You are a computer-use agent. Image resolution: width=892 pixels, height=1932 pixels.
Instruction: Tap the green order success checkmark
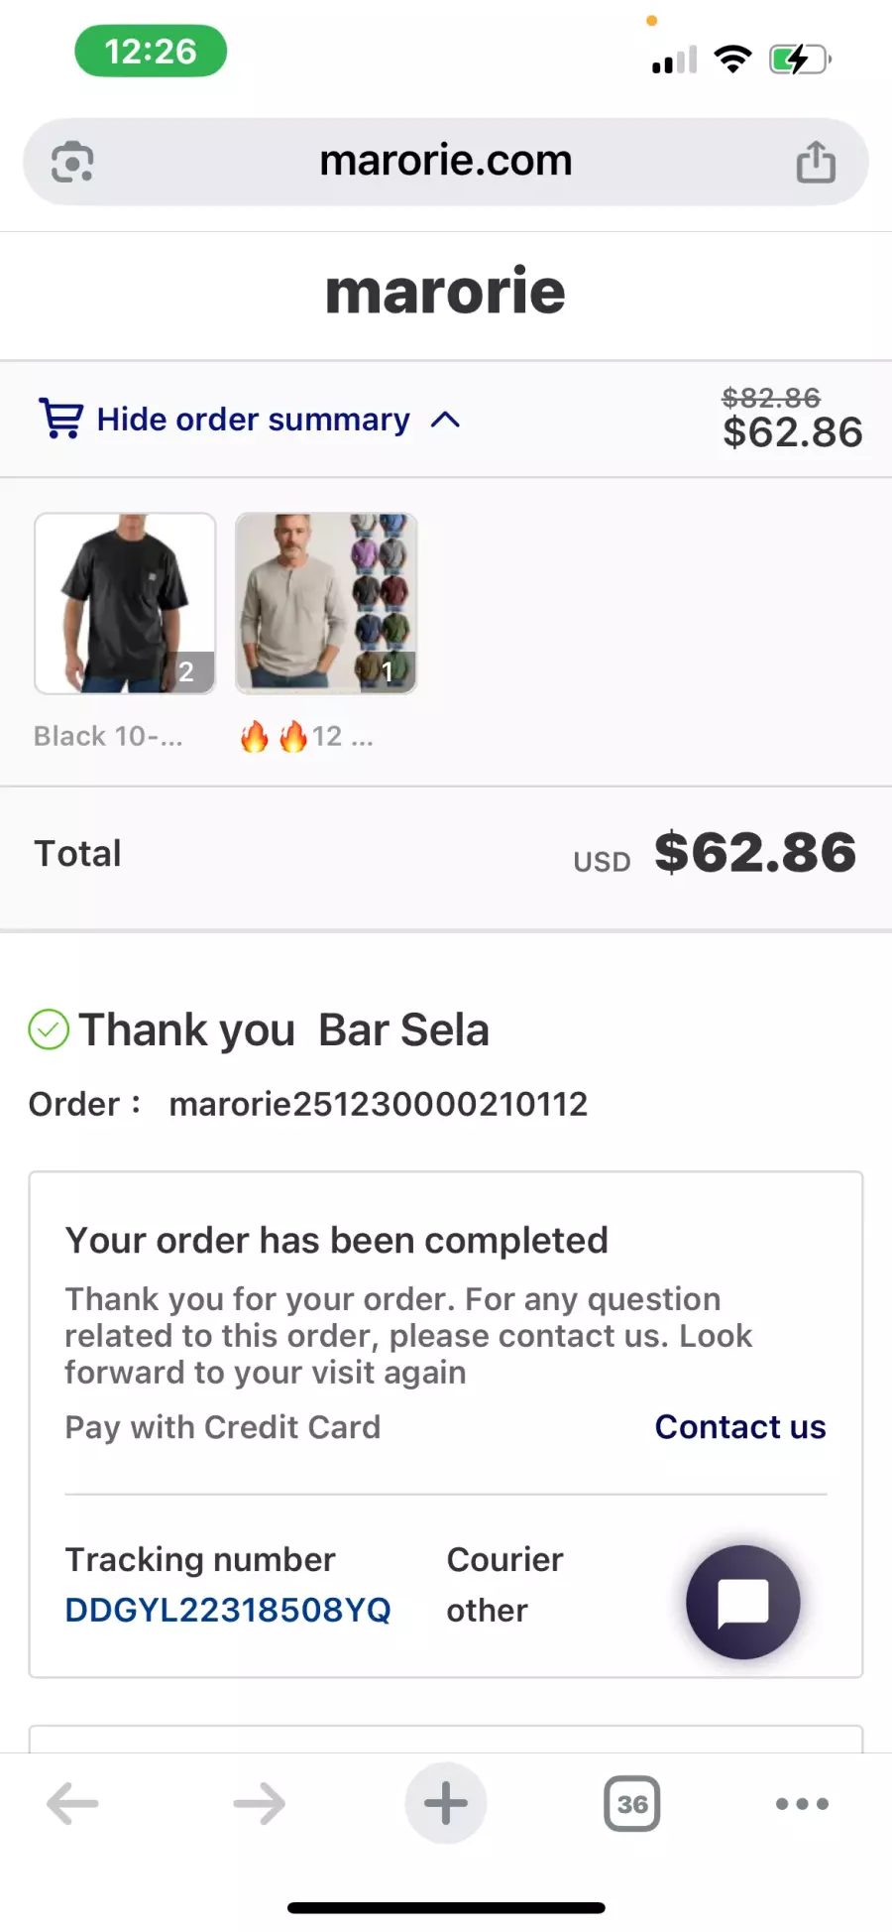coord(49,1029)
